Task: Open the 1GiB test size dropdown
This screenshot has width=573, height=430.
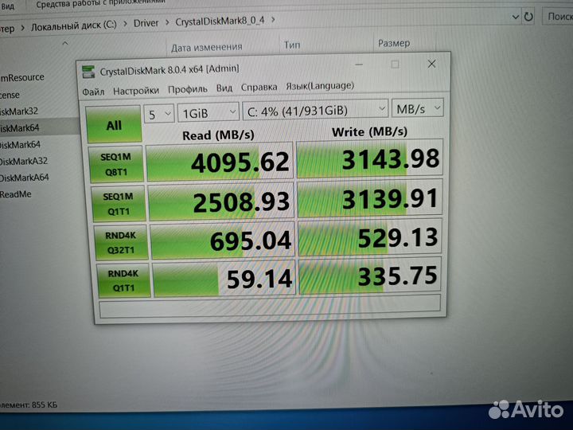Action: point(209,112)
